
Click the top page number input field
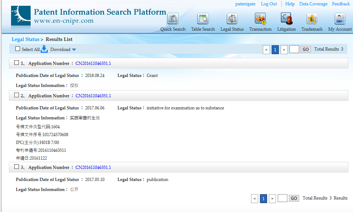294,50
